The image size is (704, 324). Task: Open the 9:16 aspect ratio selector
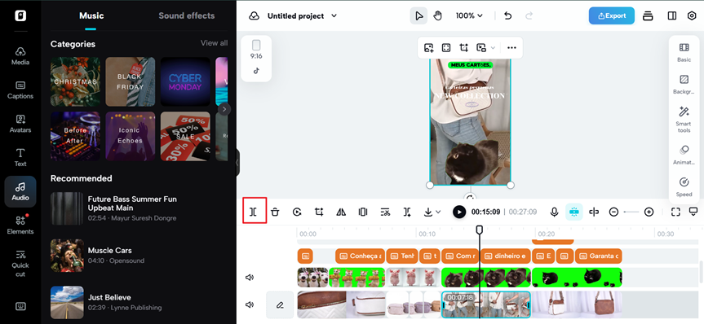pyautogui.click(x=256, y=50)
